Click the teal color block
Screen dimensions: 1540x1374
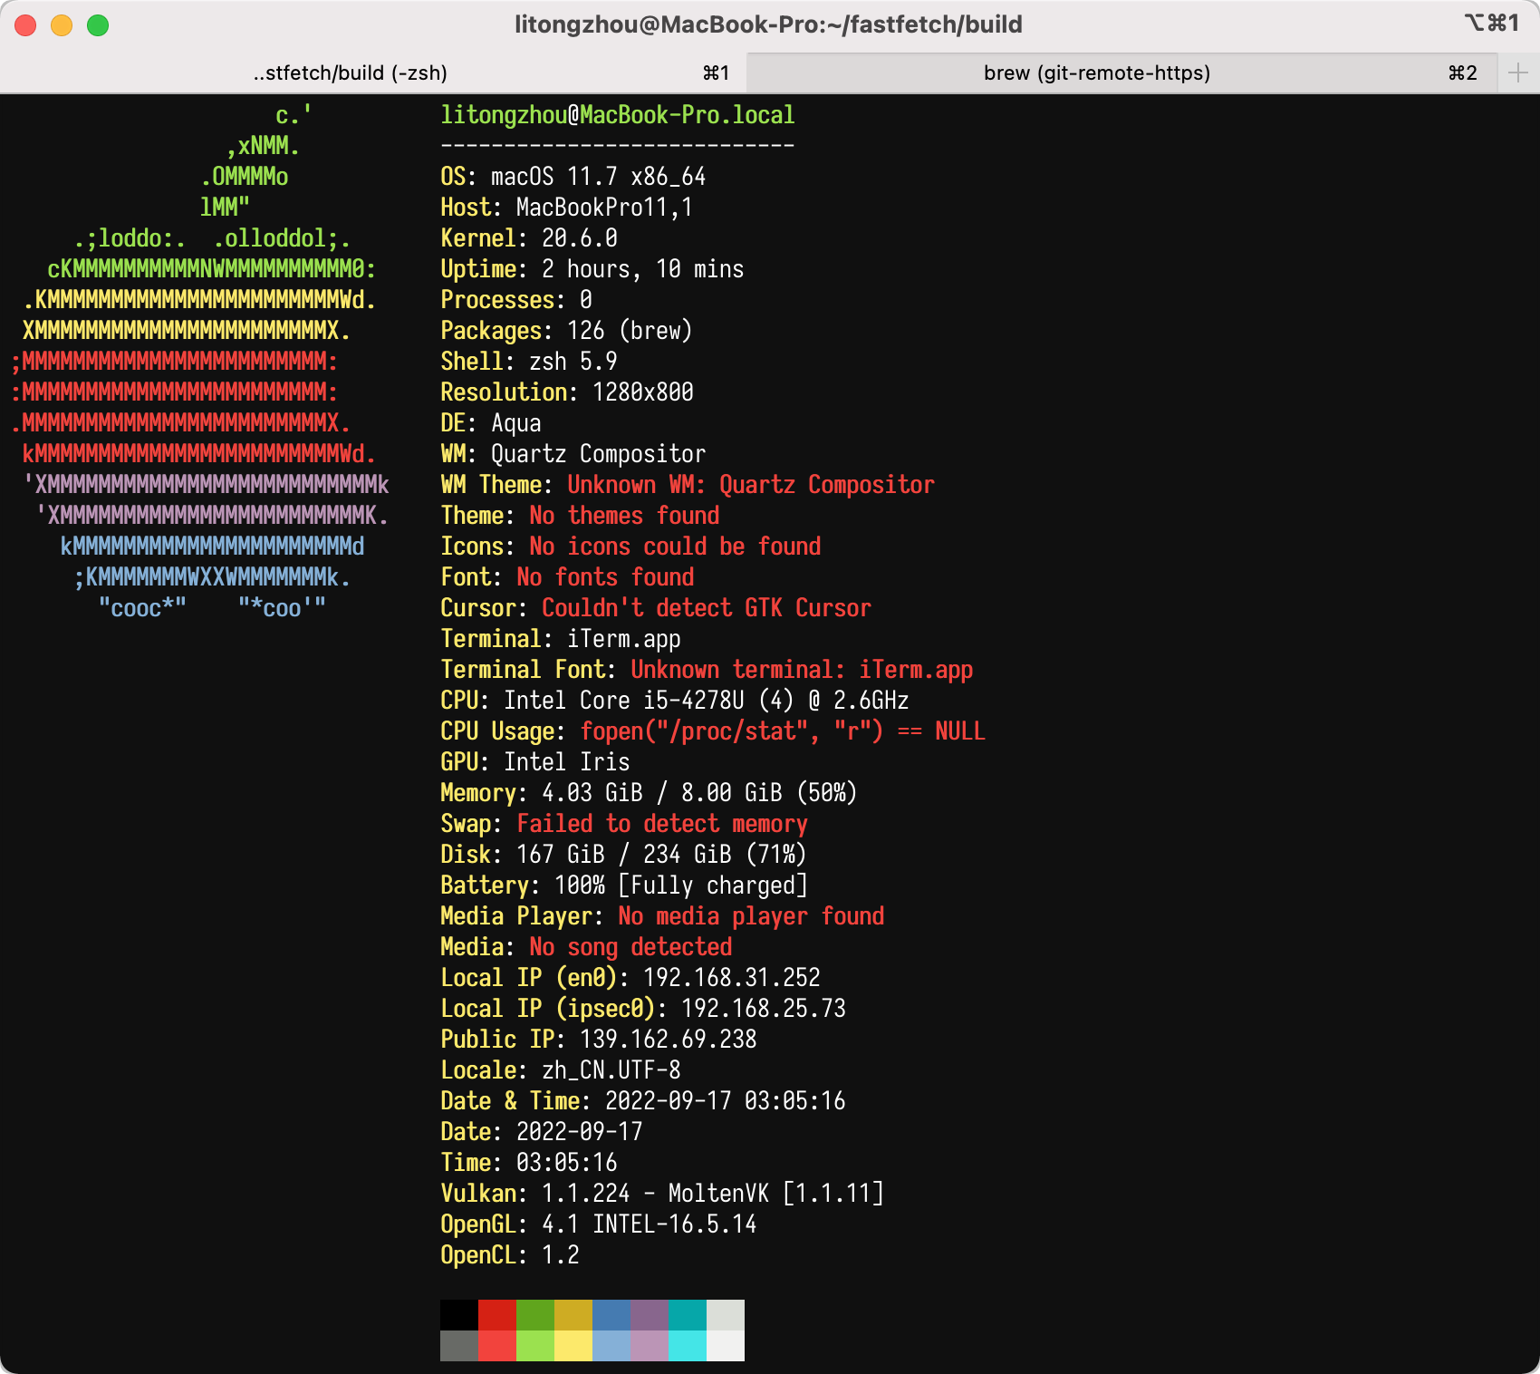688,1315
